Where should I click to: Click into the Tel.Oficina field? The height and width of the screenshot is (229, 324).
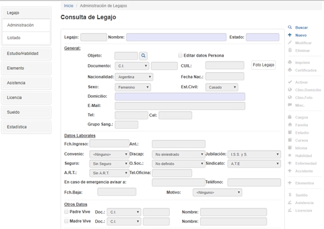[172, 173]
